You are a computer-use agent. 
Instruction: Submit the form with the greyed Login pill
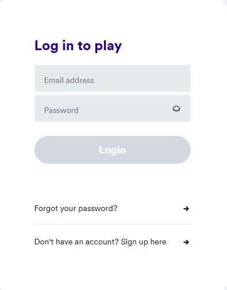(x=113, y=150)
